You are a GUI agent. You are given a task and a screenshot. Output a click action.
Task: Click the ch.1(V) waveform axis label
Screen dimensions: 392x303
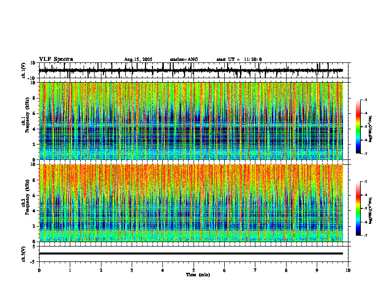(x=24, y=70)
